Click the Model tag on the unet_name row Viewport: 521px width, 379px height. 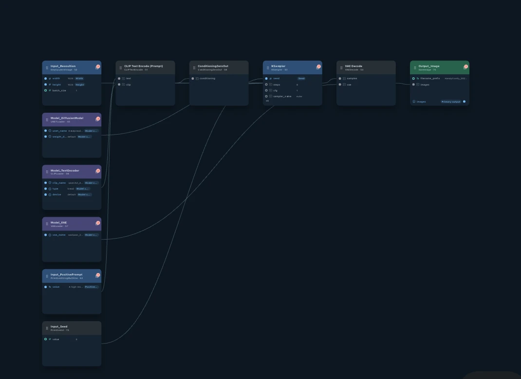[91, 131]
